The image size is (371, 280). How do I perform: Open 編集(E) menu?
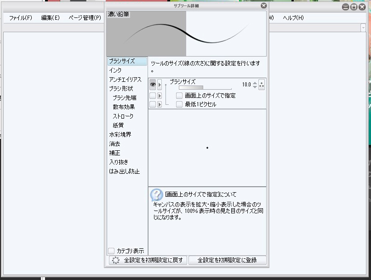pos(50,18)
